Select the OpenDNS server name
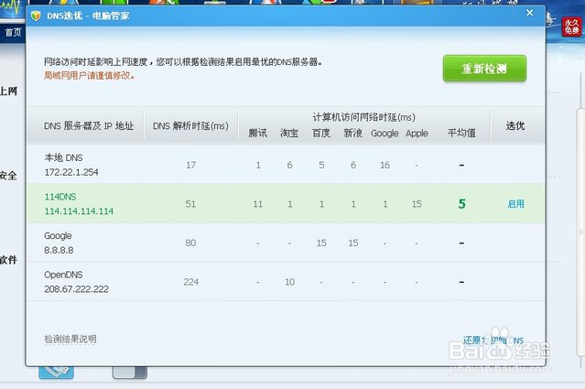 pyautogui.click(x=63, y=275)
